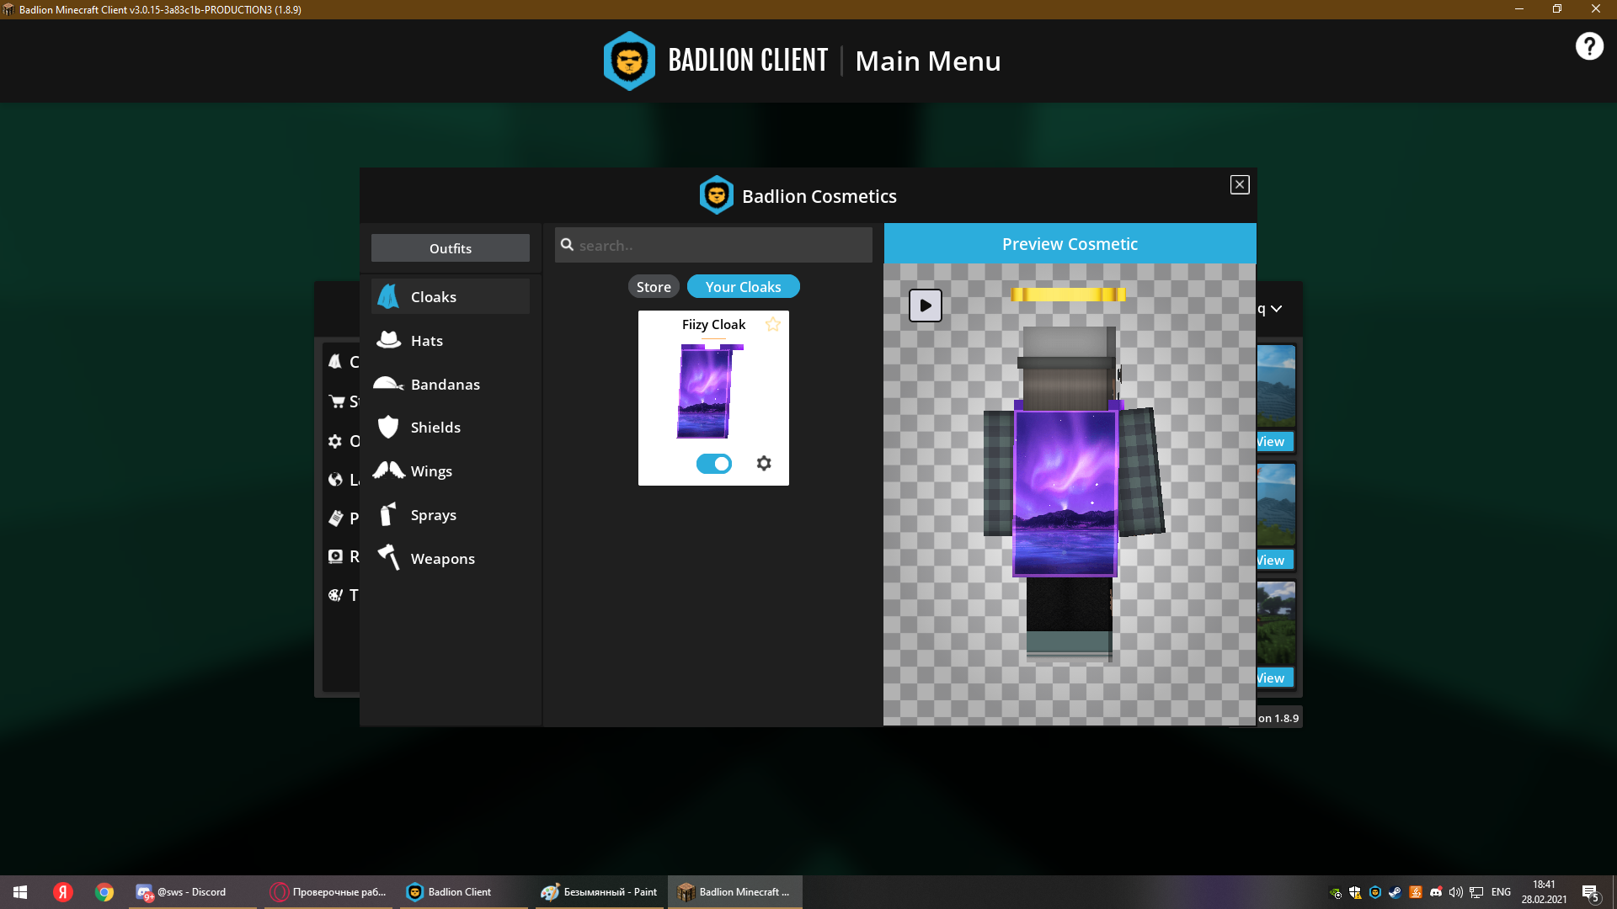Open the Discord tray icon
Image resolution: width=1617 pixels, height=909 pixels.
tap(1436, 892)
